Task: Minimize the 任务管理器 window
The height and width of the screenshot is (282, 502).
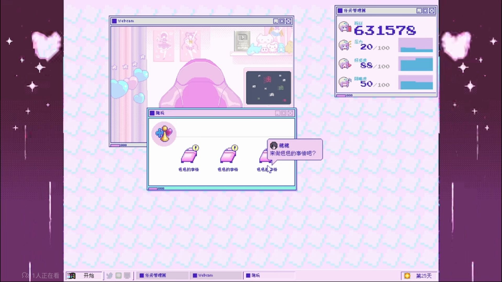Action: coord(419,11)
